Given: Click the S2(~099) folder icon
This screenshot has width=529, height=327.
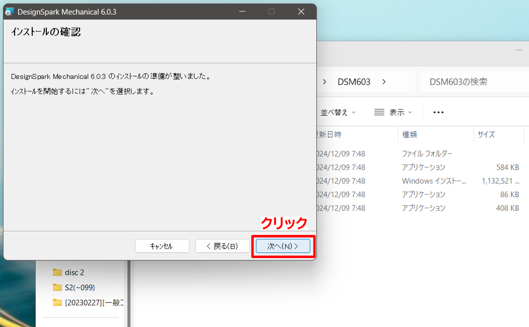Looking at the screenshot, I should (57, 287).
